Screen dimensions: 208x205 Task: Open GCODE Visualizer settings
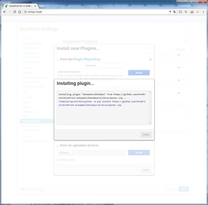[33, 87]
